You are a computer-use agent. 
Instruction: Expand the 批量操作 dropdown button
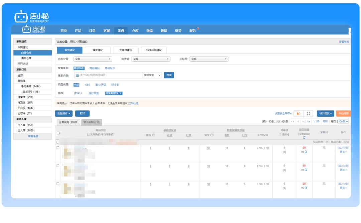click(64, 114)
